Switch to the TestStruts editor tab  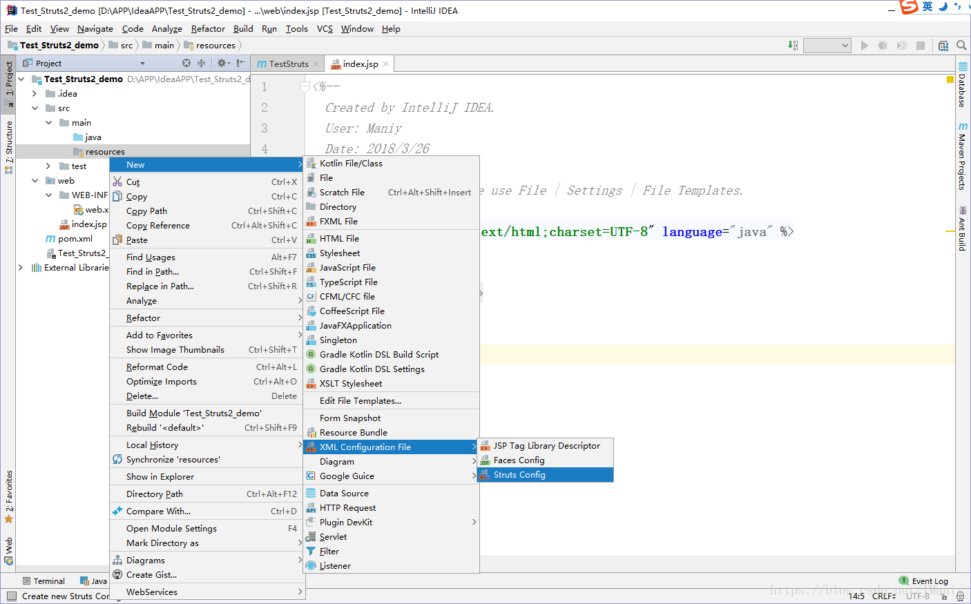click(x=288, y=64)
